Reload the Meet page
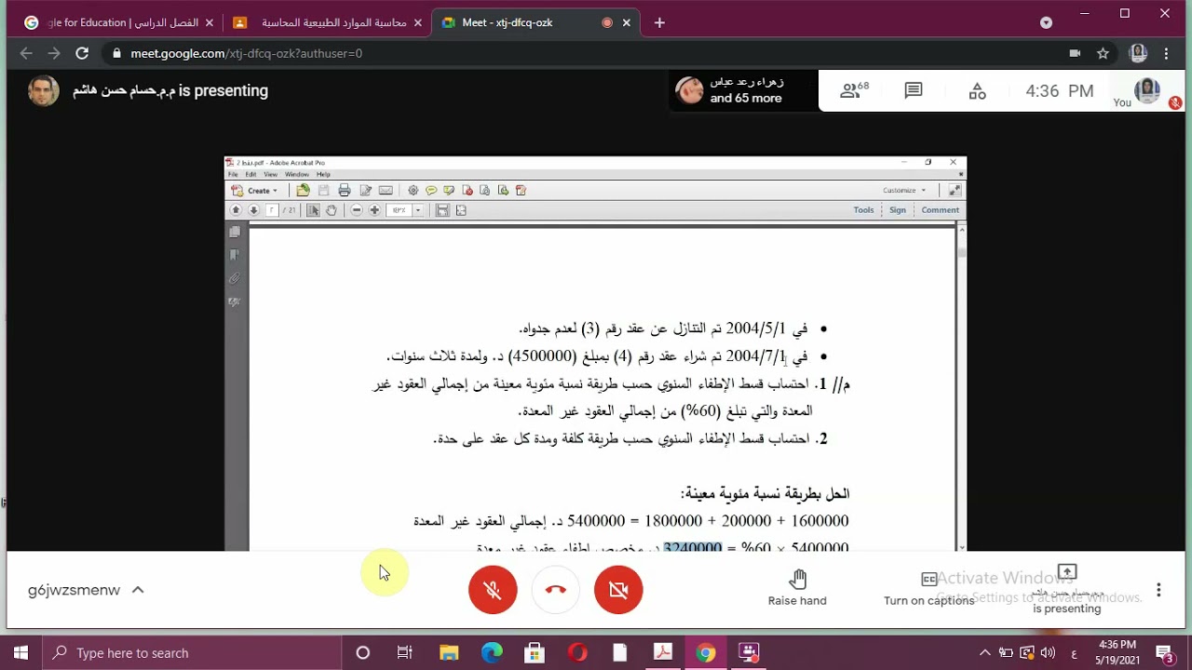 coord(82,54)
